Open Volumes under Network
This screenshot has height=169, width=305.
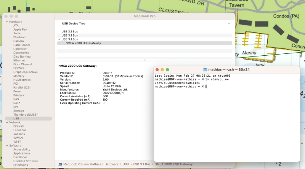19,134
